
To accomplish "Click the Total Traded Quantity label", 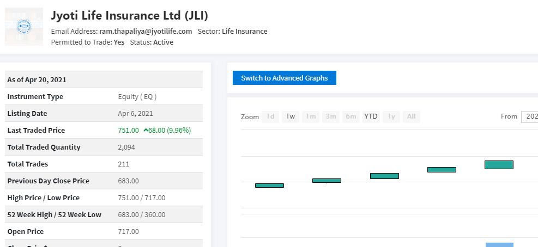I will pos(44,147).
